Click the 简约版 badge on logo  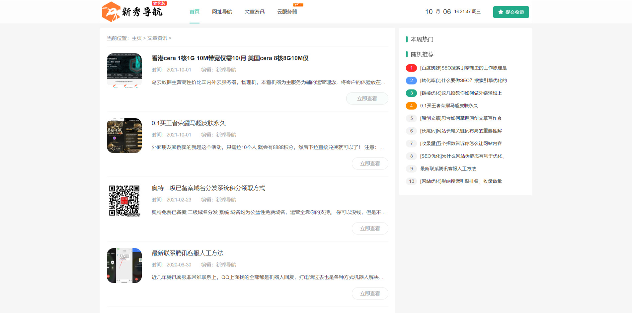(x=159, y=3)
